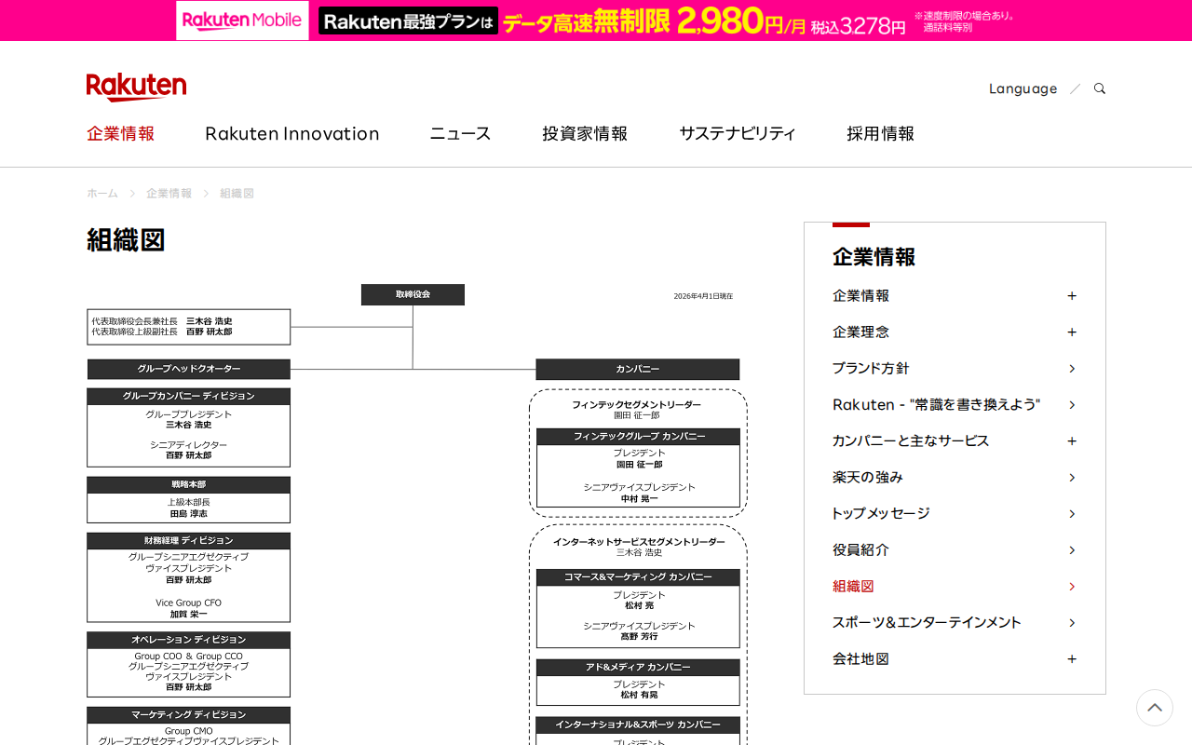The image size is (1192, 745).
Task: Open the search magnifier icon
Action: 1100,88
